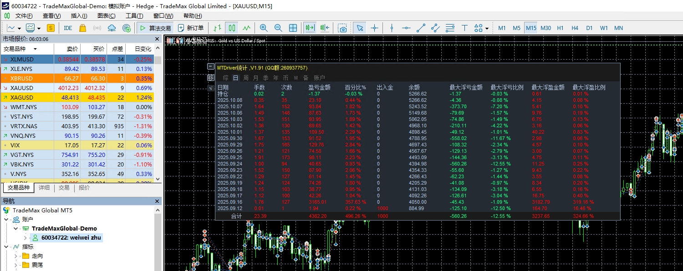Viewport: 683px width, 271px height.
Task: Expand the 走向 folder
Action: click(16, 256)
